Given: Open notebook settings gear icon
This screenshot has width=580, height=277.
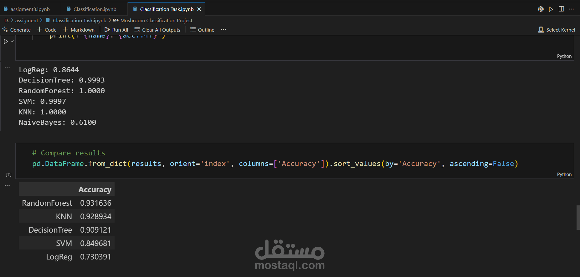Looking at the screenshot, I should coord(541,9).
